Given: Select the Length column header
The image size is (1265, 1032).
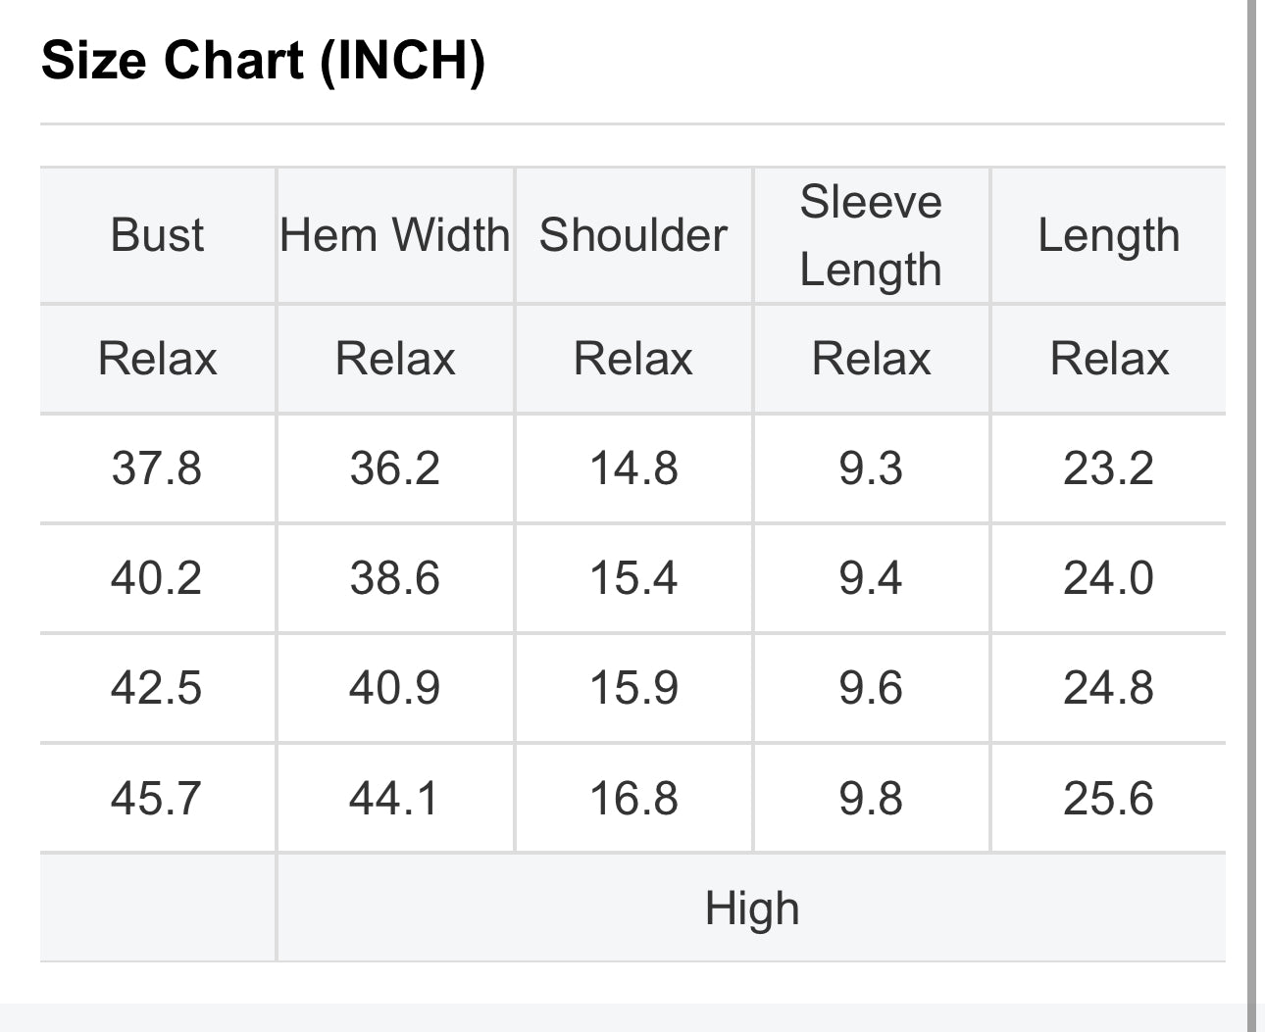Looking at the screenshot, I should click(1108, 235).
